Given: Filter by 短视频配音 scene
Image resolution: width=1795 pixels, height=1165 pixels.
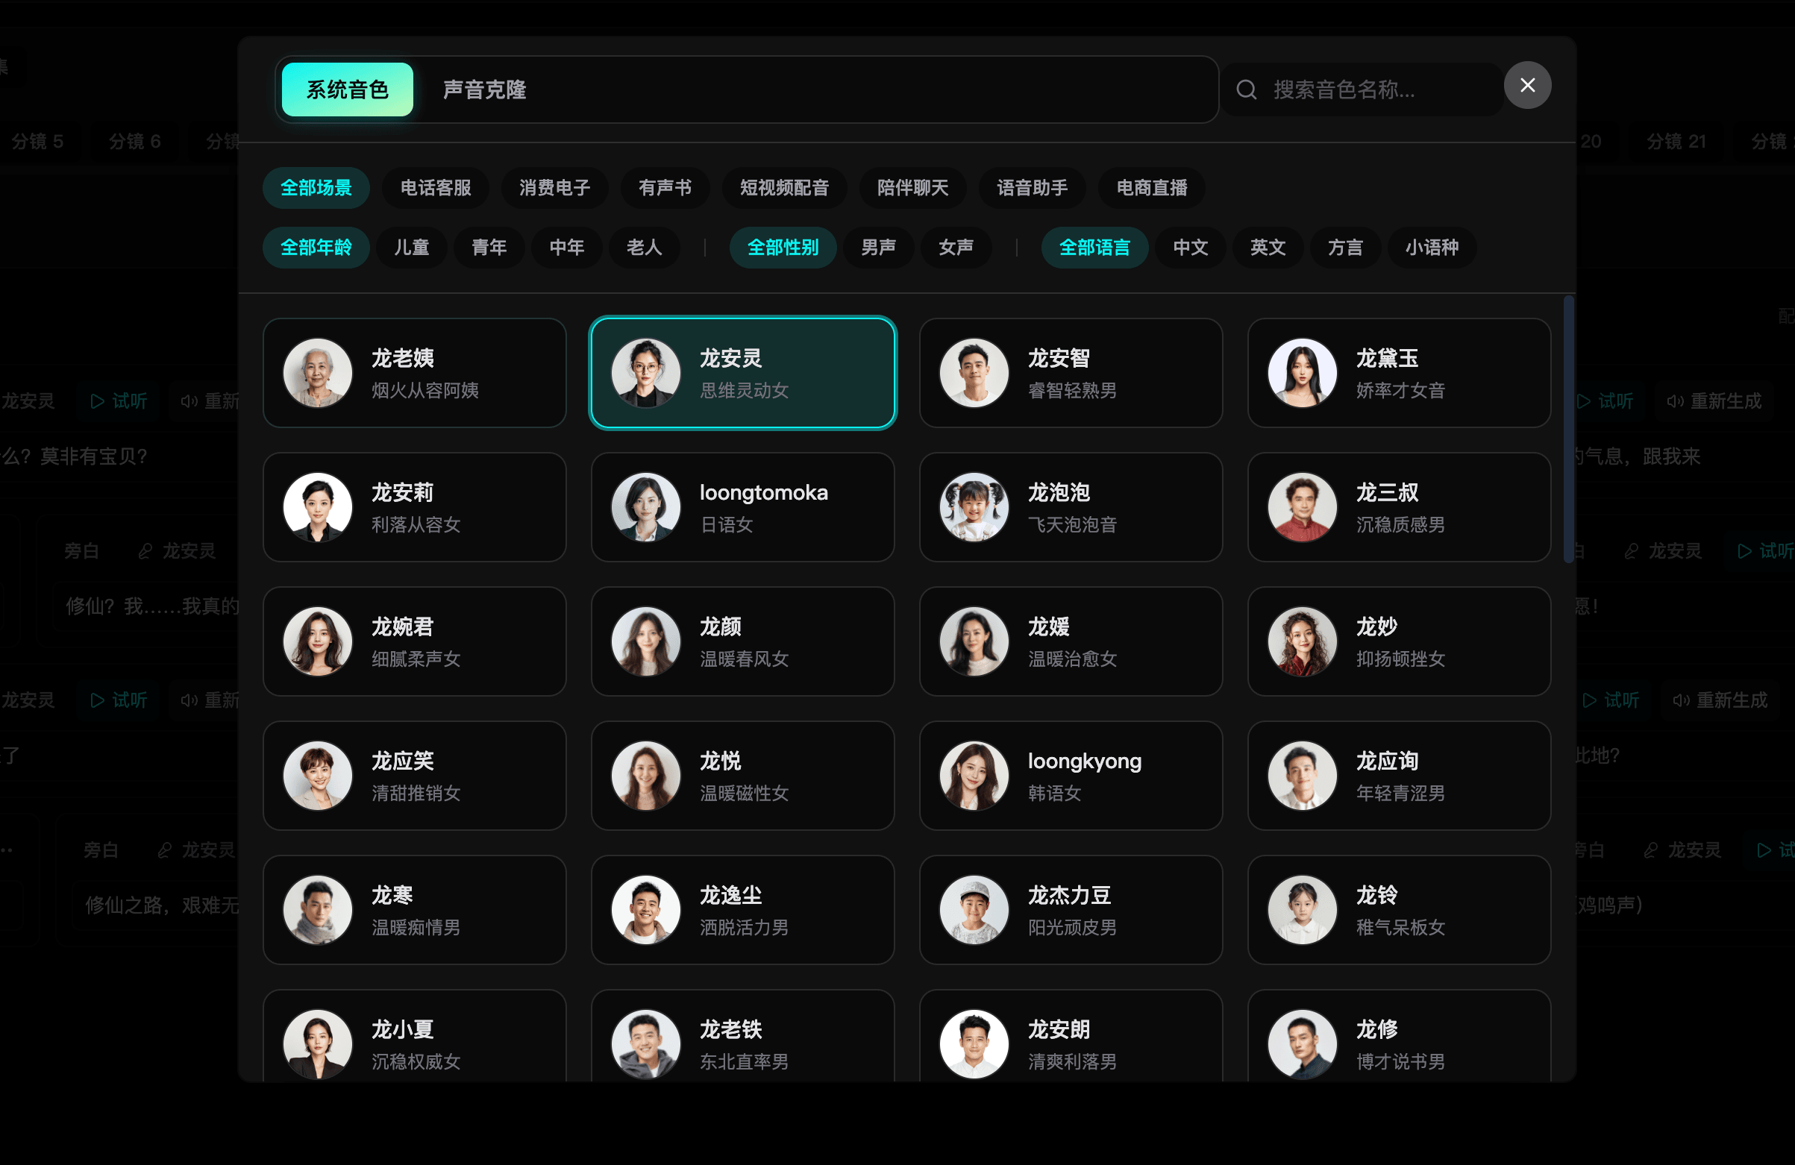Looking at the screenshot, I should (783, 188).
